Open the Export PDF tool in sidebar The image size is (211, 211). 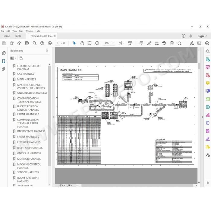point(208,59)
